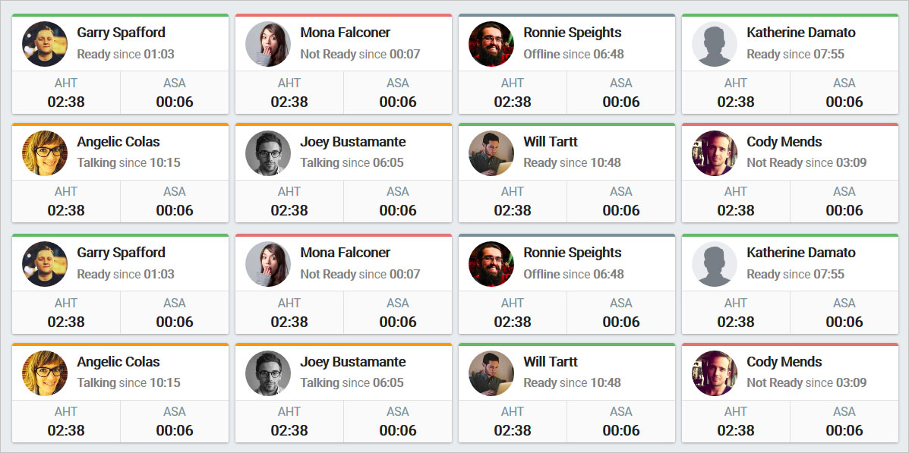This screenshot has width=909, height=453.
Task: Open Garry Spafford's avatar in the topmost card
Action: [45, 44]
